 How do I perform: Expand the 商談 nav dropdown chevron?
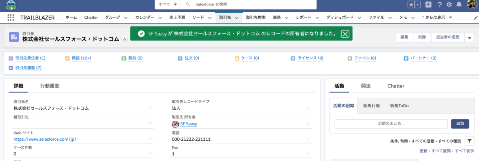tap(287, 18)
